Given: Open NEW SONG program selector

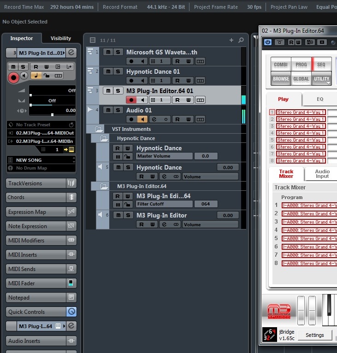Looking at the screenshot, I should [41, 160].
